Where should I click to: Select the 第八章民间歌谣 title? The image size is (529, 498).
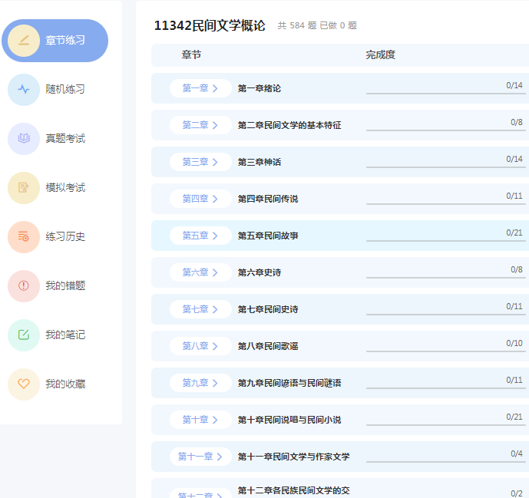point(268,346)
